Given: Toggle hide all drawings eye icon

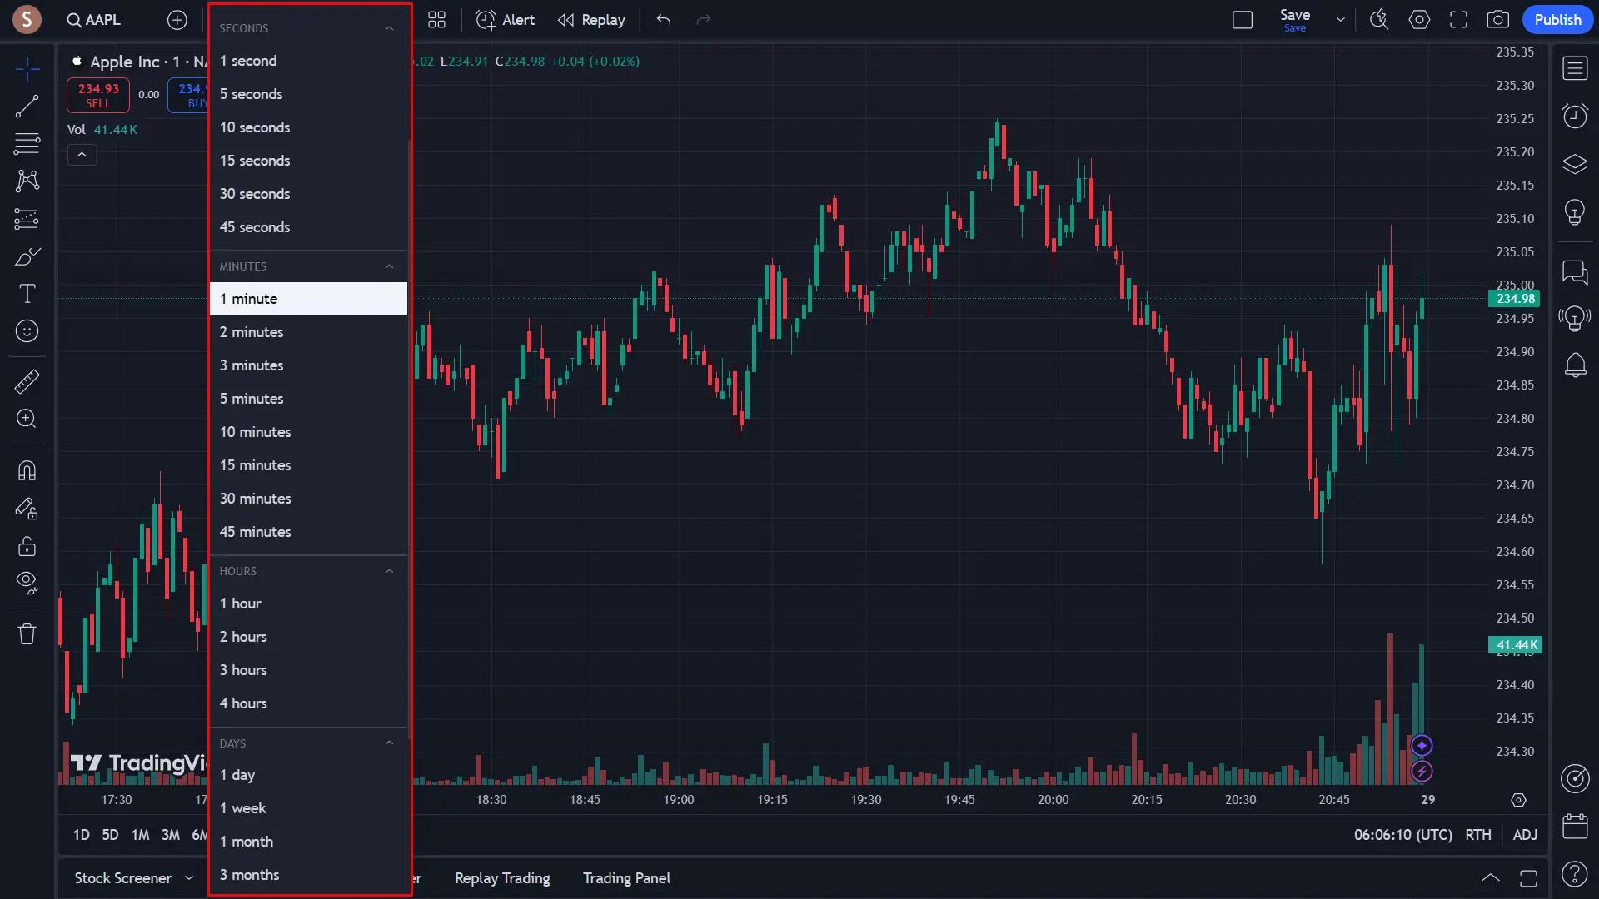Looking at the screenshot, I should tap(27, 583).
